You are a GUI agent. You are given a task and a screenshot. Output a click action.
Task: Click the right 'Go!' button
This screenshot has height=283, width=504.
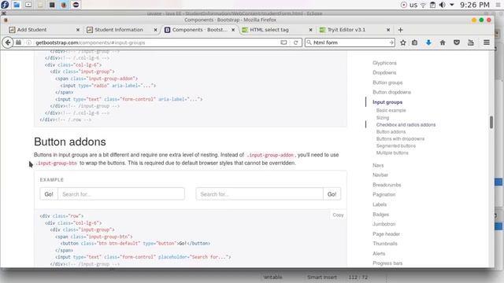click(x=332, y=194)
